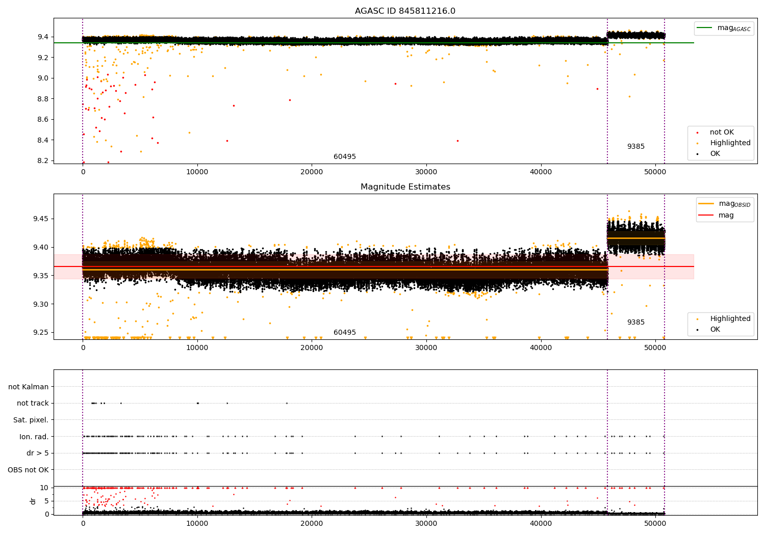Select the 'Ion. rad.' row label

point(34,437)
